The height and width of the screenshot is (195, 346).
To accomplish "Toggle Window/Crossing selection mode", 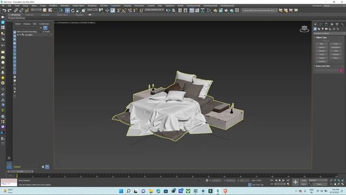I will (x=61, y=10).
